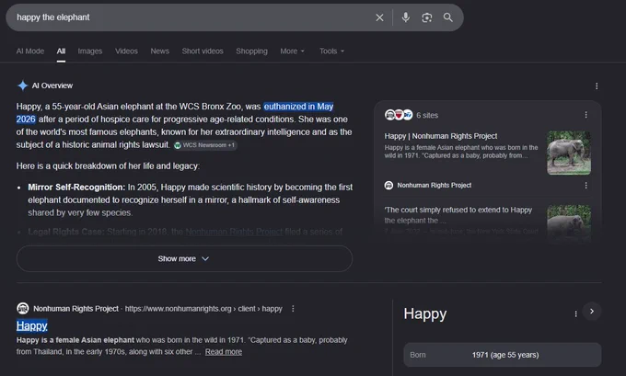The height and width of the screenshot is (376, 626).
Task: Click the Nonhuman Rights Project inline link
Action: tap(234, 232)
